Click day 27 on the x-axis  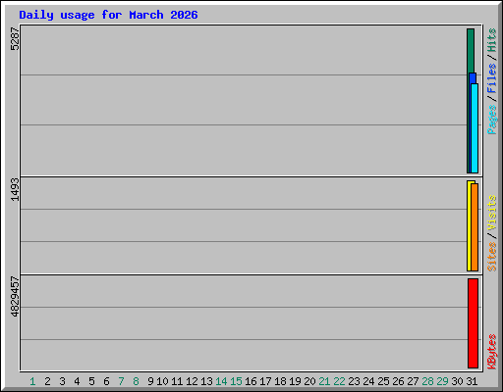413,381
